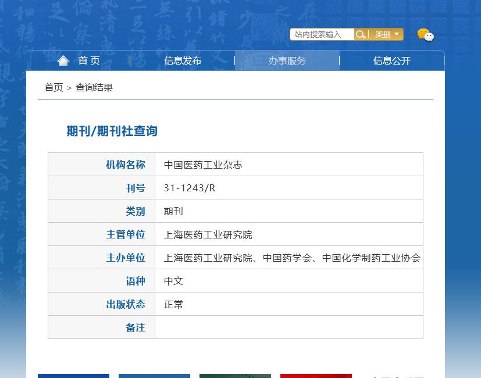The height and width of the screenshot is (378, 481).
Task: Select the 办事服务 navigation tab
Action: click(x=287, y=60)
